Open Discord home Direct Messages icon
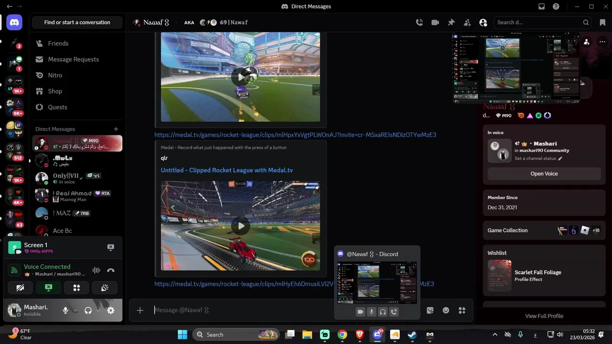 [14, 22]
